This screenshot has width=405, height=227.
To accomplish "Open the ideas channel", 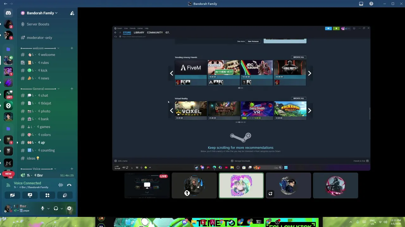I will (47, 158).
